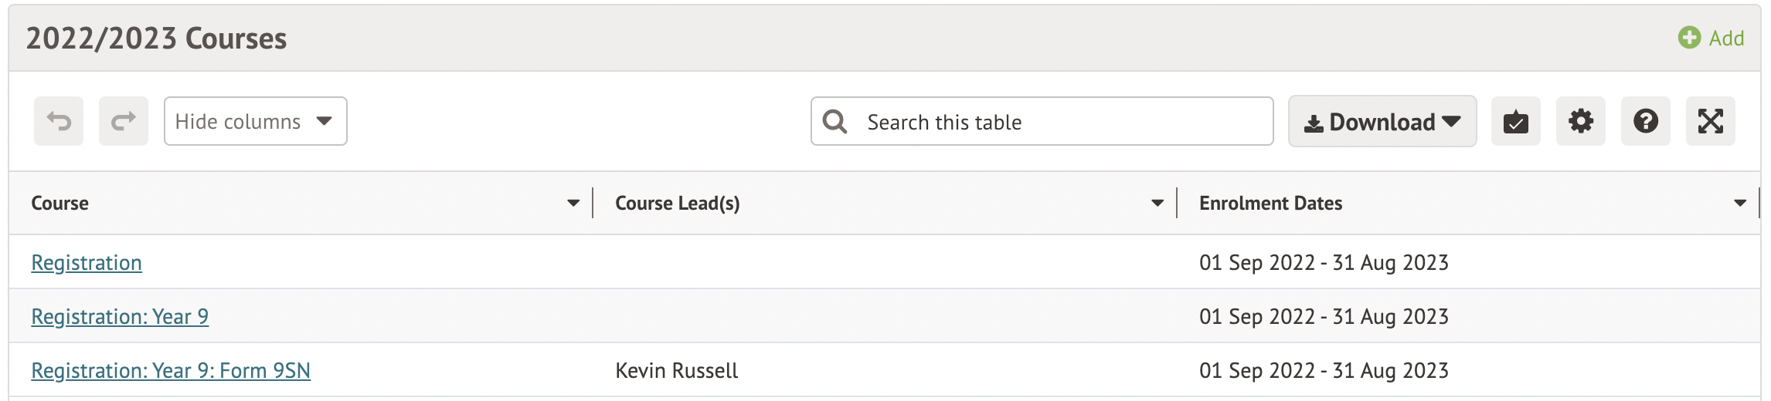This screenshot has height=401, width=1771.
Task: Open Registration: Year 9 link
Action: [x=120, y=317]
